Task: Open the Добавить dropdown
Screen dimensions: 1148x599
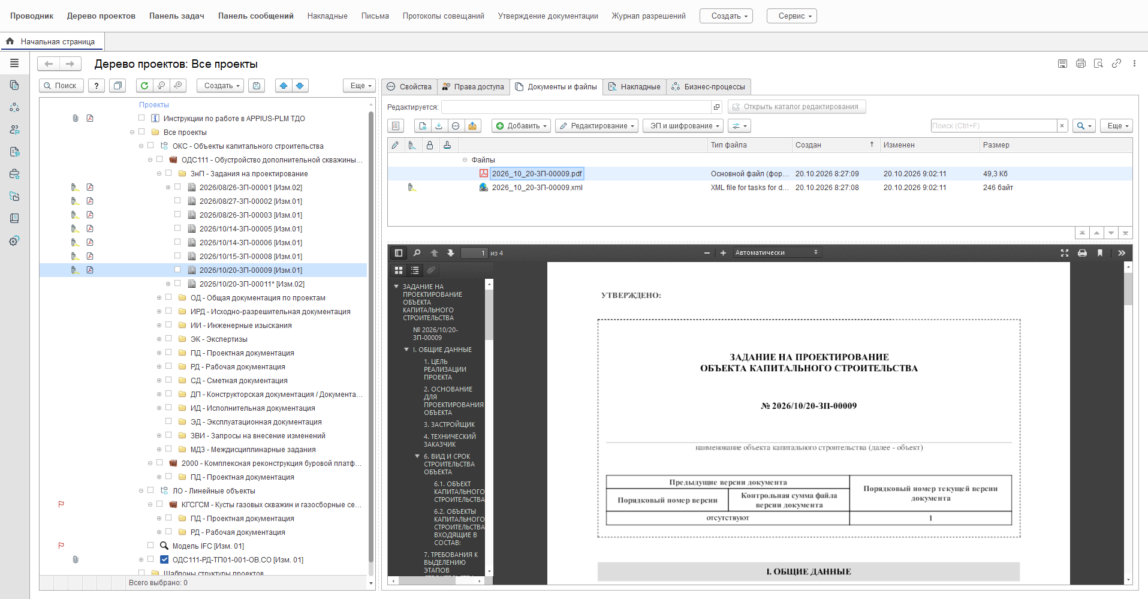Action: click(x=521, y=126)
